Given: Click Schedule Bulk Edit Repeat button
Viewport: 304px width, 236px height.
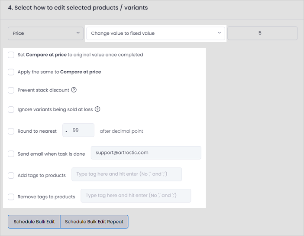Looking at the screenshot, I should [x=94, y=222].
